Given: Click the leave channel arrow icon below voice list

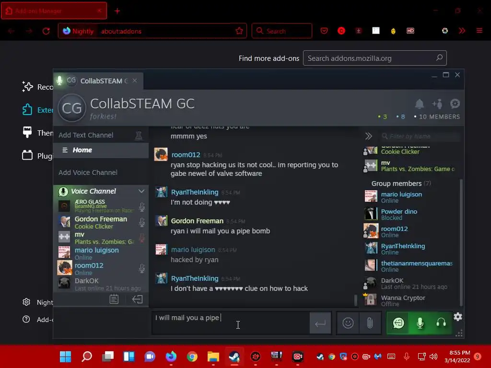Looking at the screenshot, I should (x=137, y=299).
